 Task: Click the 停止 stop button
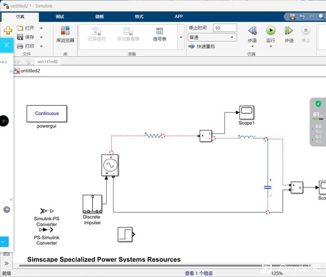pos(306,34)
